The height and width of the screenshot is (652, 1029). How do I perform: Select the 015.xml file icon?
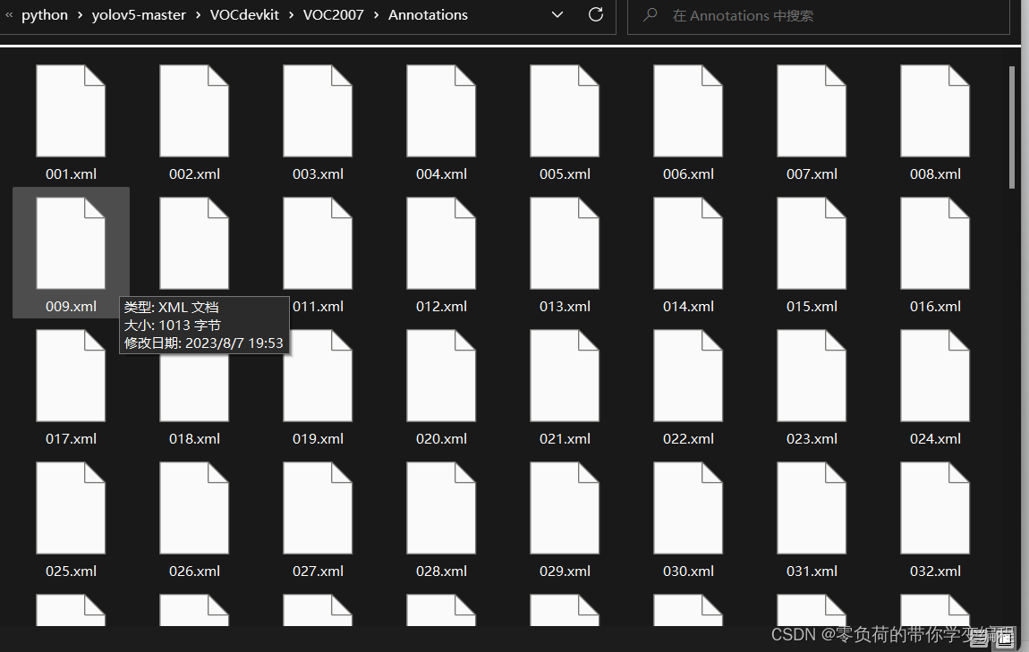pos(812,243)
